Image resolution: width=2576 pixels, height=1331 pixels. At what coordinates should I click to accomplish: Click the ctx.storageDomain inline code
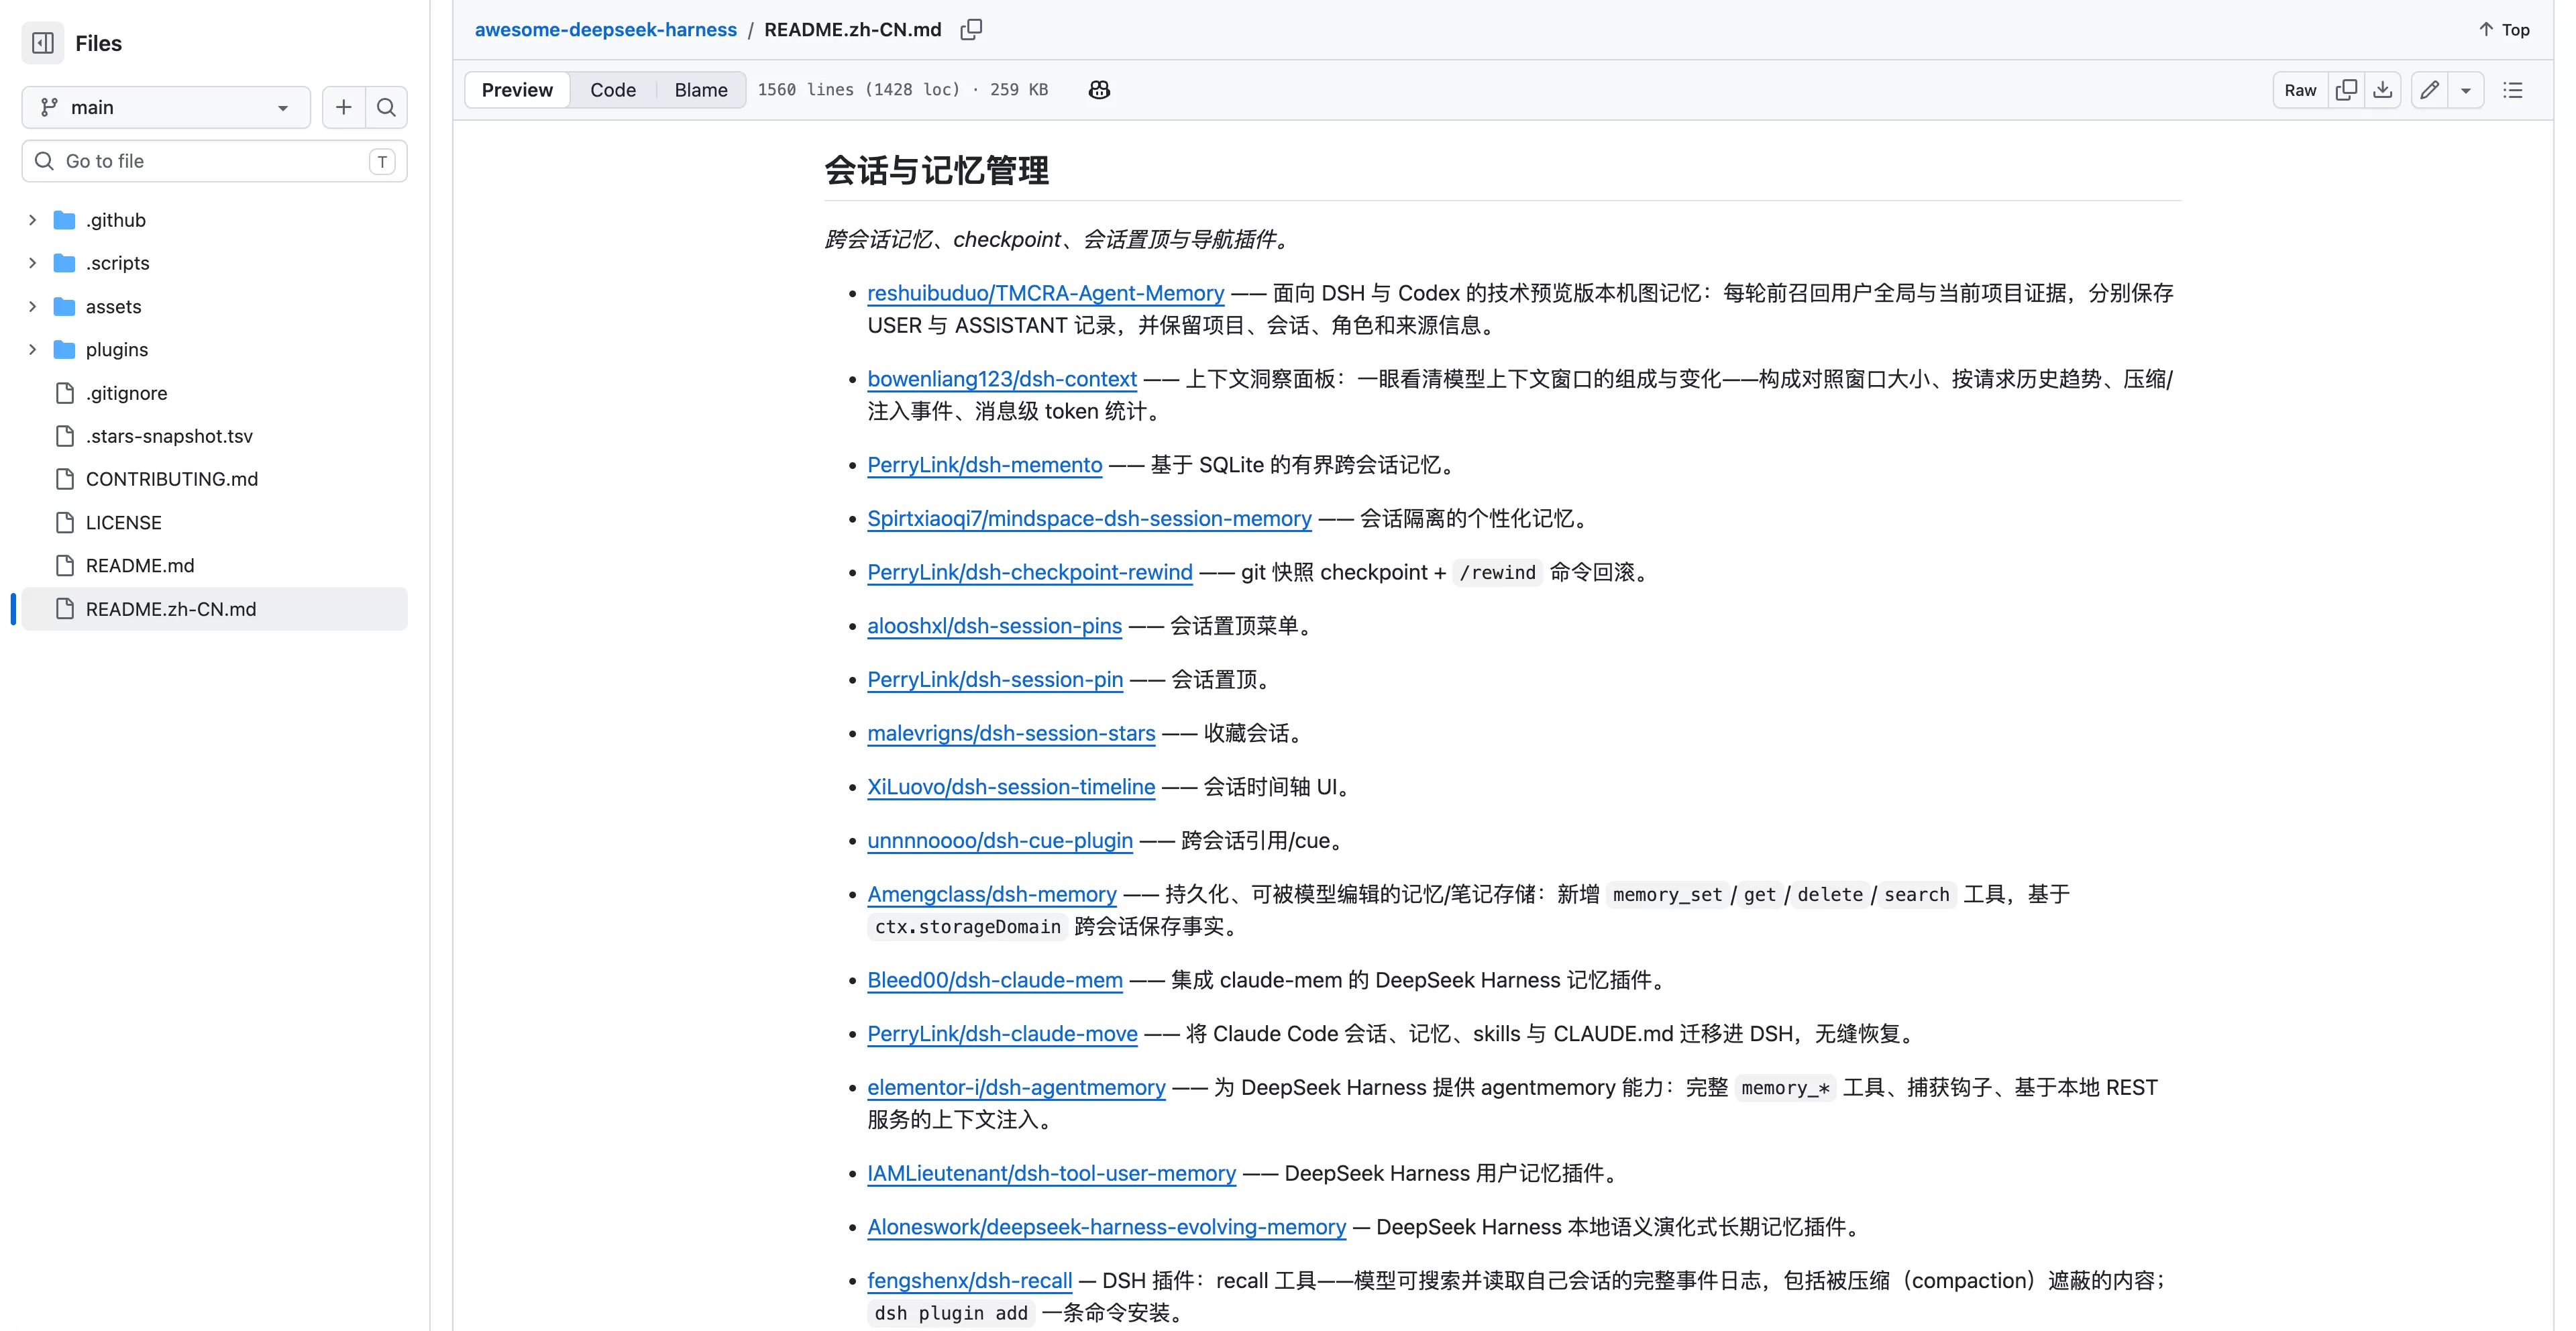pos(967,927)
